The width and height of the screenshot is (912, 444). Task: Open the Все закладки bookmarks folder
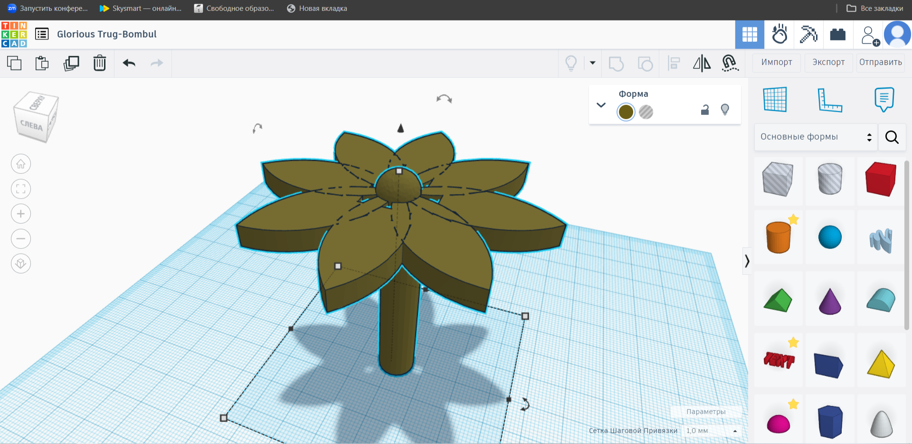click(875, 8)
